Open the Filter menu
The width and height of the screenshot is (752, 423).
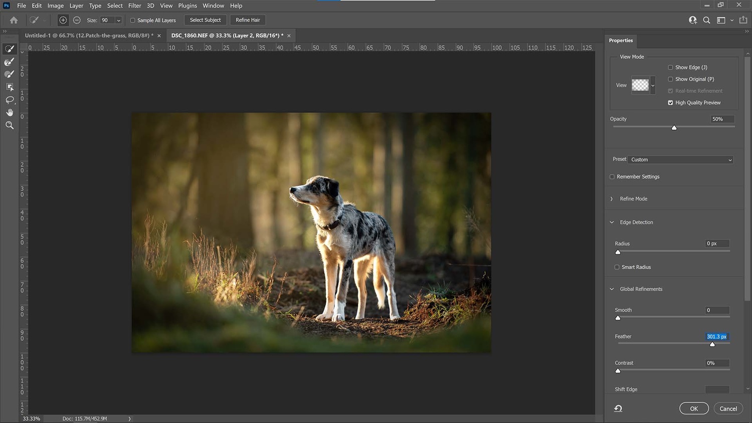135,6
